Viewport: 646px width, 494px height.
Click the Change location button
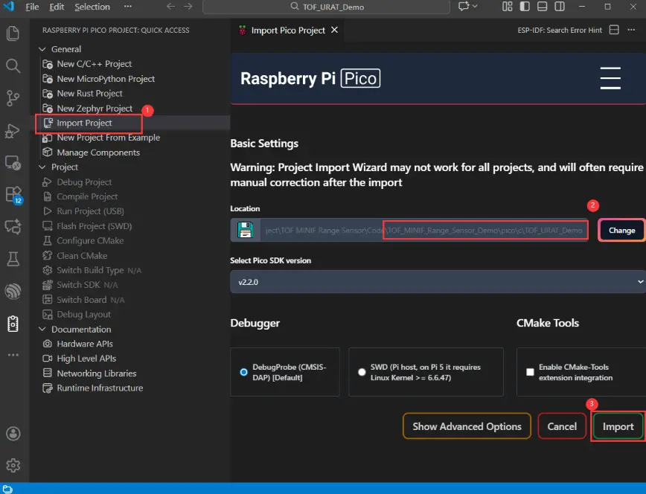[621, 231]
